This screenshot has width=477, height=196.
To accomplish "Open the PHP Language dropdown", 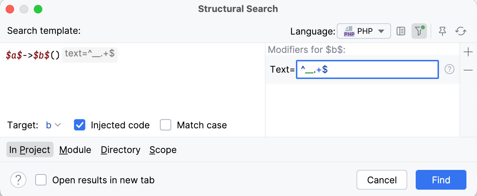I will pyautogui.click(x=364, y=31).
